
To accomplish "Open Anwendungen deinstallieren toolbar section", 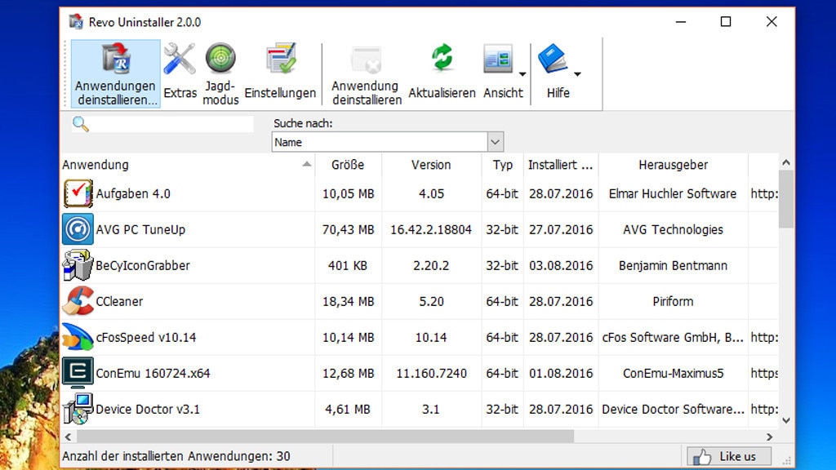I will [116, 73].
